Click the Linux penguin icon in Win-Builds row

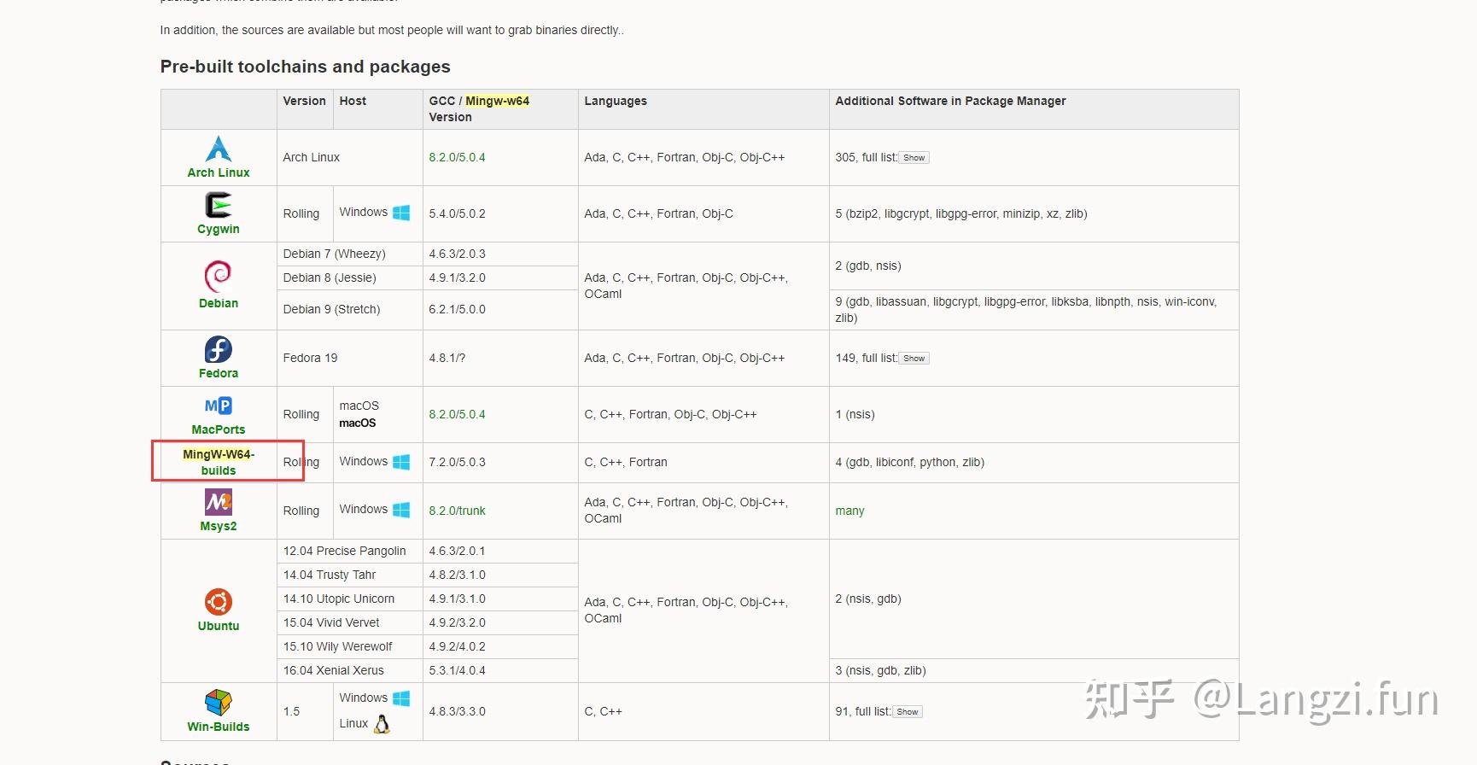tap(382, 724)
